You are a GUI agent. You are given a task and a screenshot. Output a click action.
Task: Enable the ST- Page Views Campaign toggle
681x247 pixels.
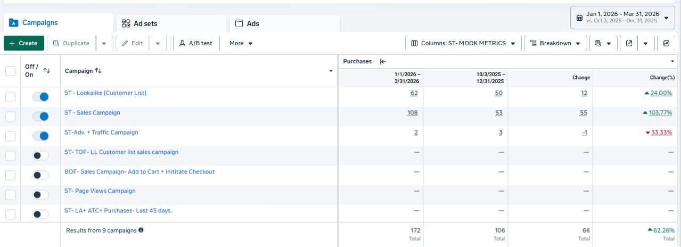(x=40, y=194)
